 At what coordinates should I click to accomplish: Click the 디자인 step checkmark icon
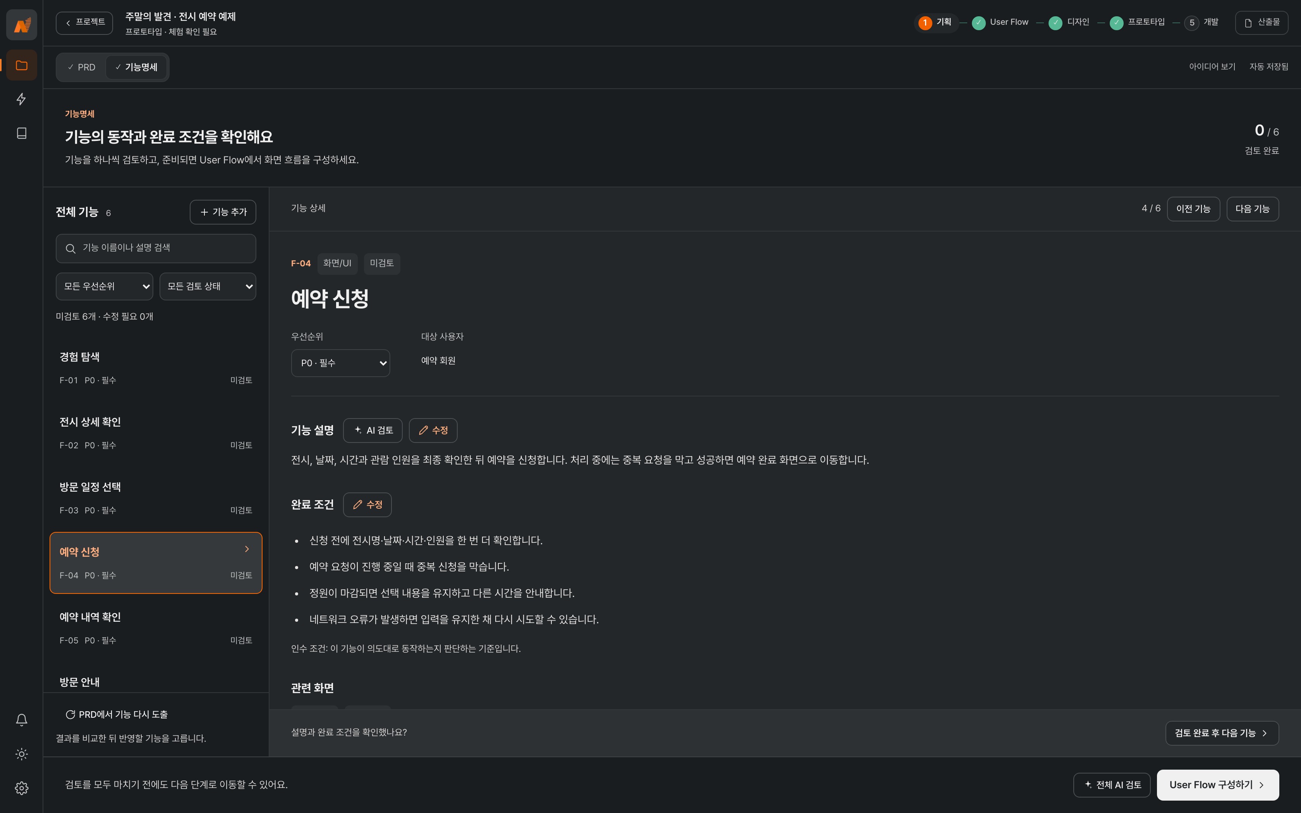tap(1055, 22)
